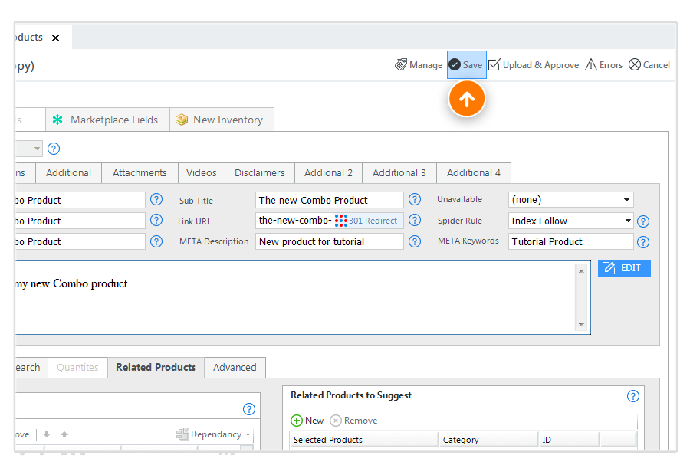Click help icon beside third left Product field
Viewport: 690px width, 475px height.
coord(156,241)
